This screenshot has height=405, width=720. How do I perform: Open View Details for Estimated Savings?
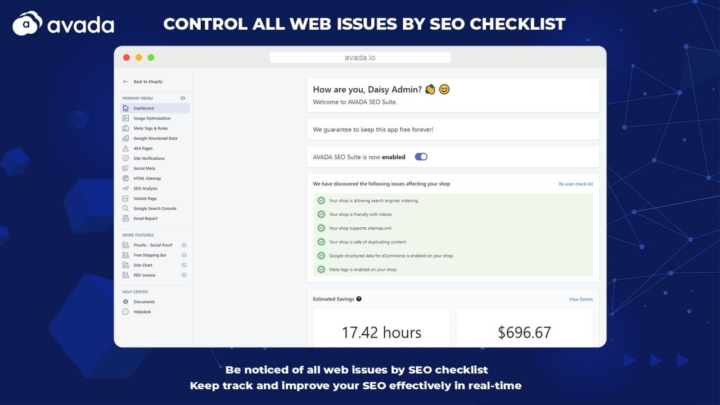(x=580, y=299)
